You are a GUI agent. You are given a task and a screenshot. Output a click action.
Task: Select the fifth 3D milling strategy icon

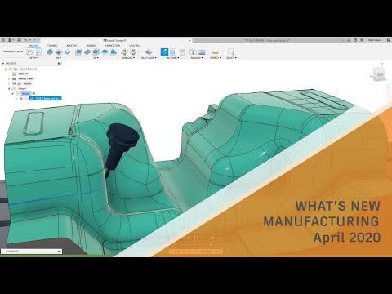click(114, 52)
